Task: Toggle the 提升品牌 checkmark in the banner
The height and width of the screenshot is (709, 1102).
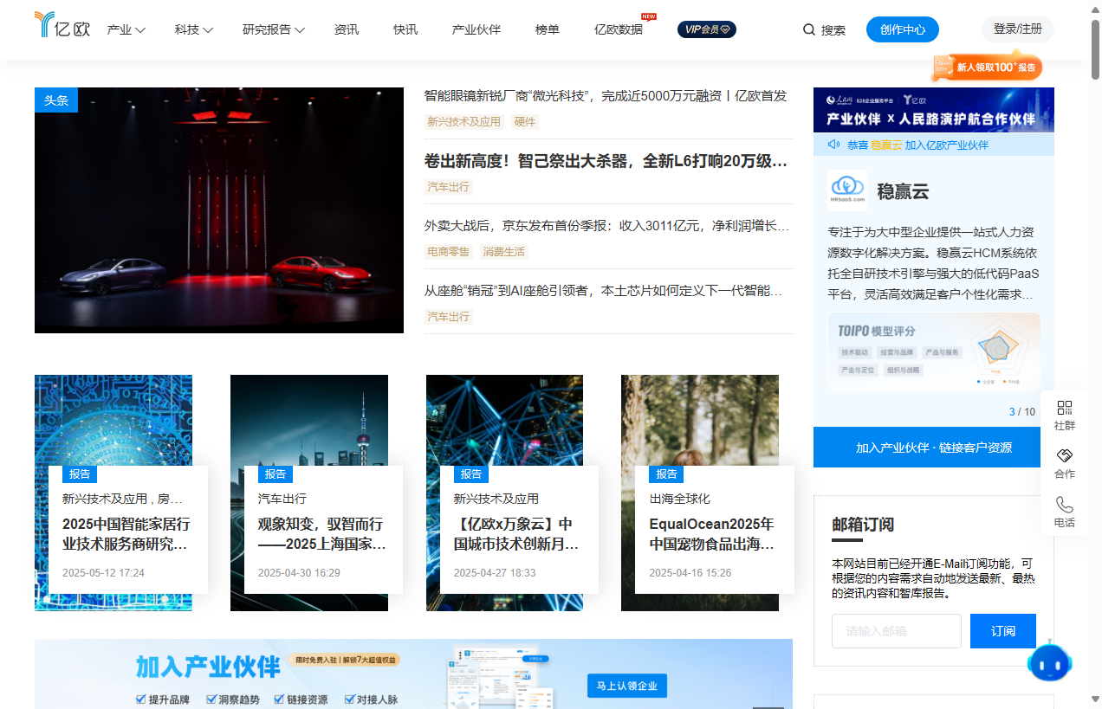Action: (x=139, y=699)
